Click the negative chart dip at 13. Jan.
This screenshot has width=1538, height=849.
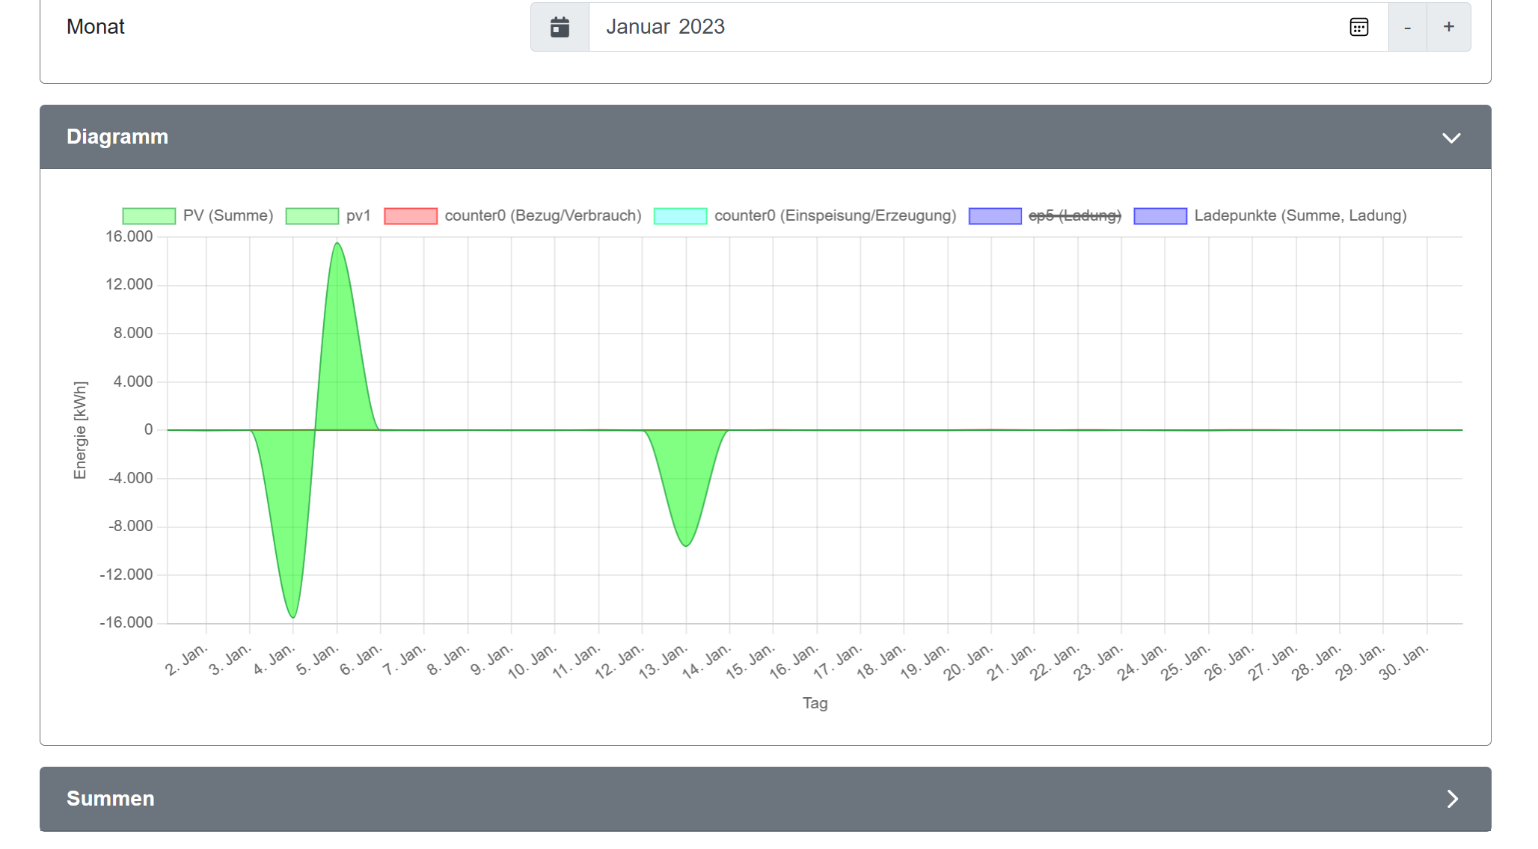click(x=686, y=544)
